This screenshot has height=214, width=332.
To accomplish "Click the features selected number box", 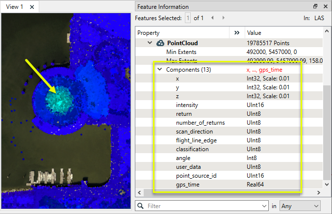I will tap(187, 18).
